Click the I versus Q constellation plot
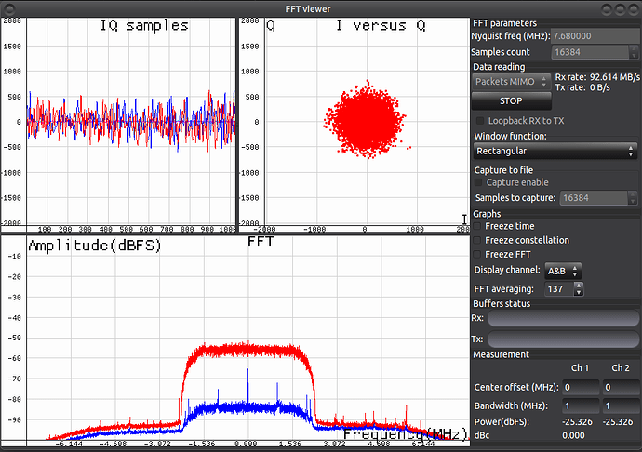The image size is (642, 452). point(365,121)
